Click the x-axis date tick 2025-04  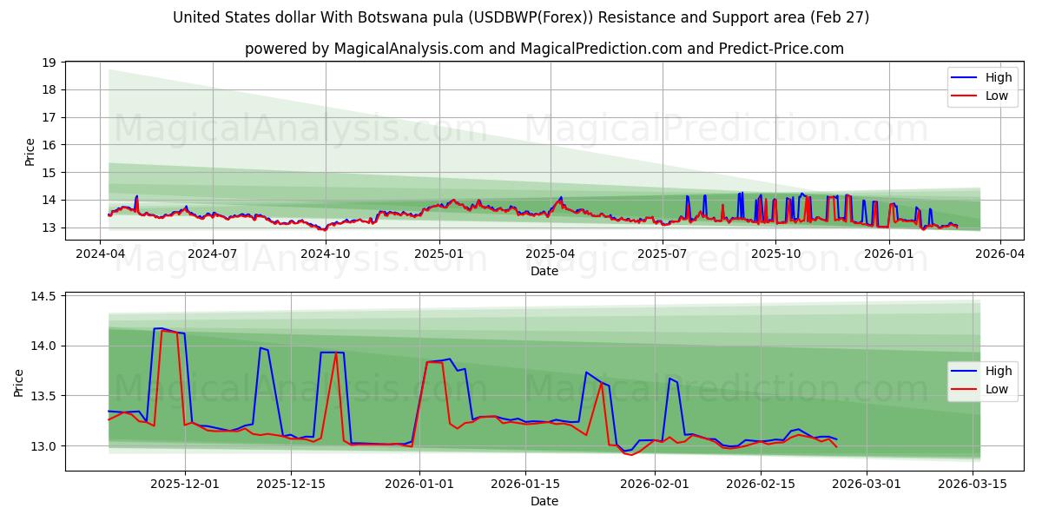[551, 254]
